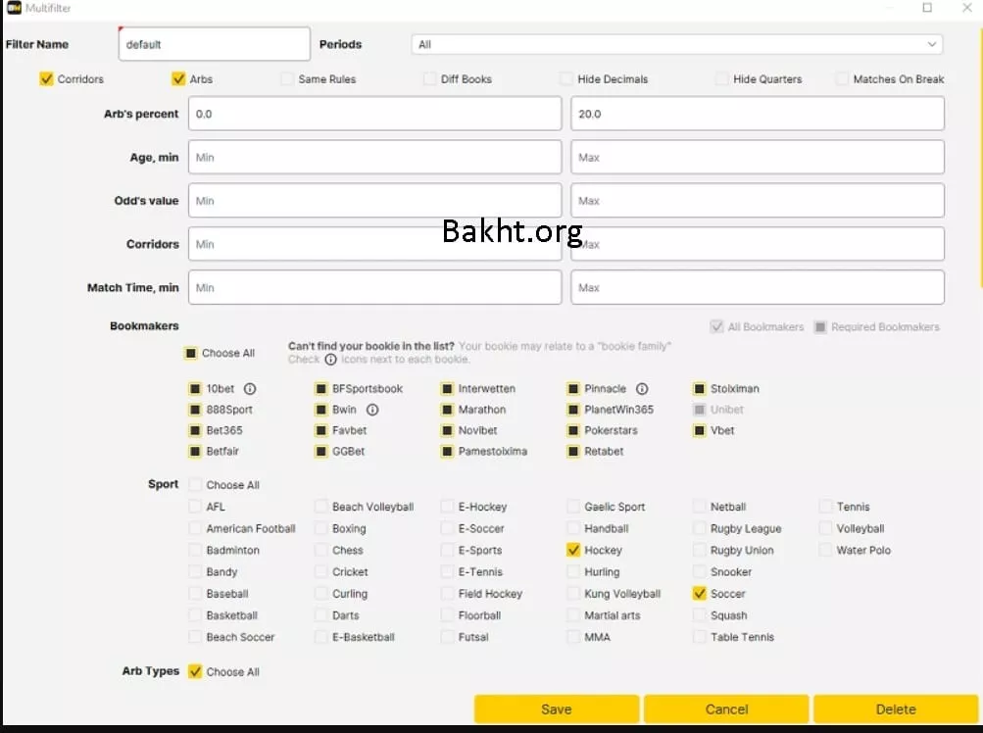Click the Odd's value Min field
983x733 pixels.
374,201
